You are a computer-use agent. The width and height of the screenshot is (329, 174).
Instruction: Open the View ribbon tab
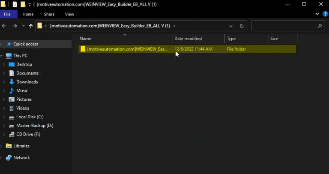(69, 14)
